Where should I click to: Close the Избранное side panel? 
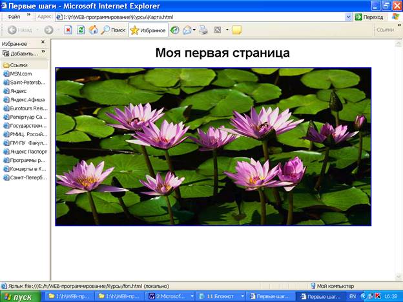tap(43, 42)
